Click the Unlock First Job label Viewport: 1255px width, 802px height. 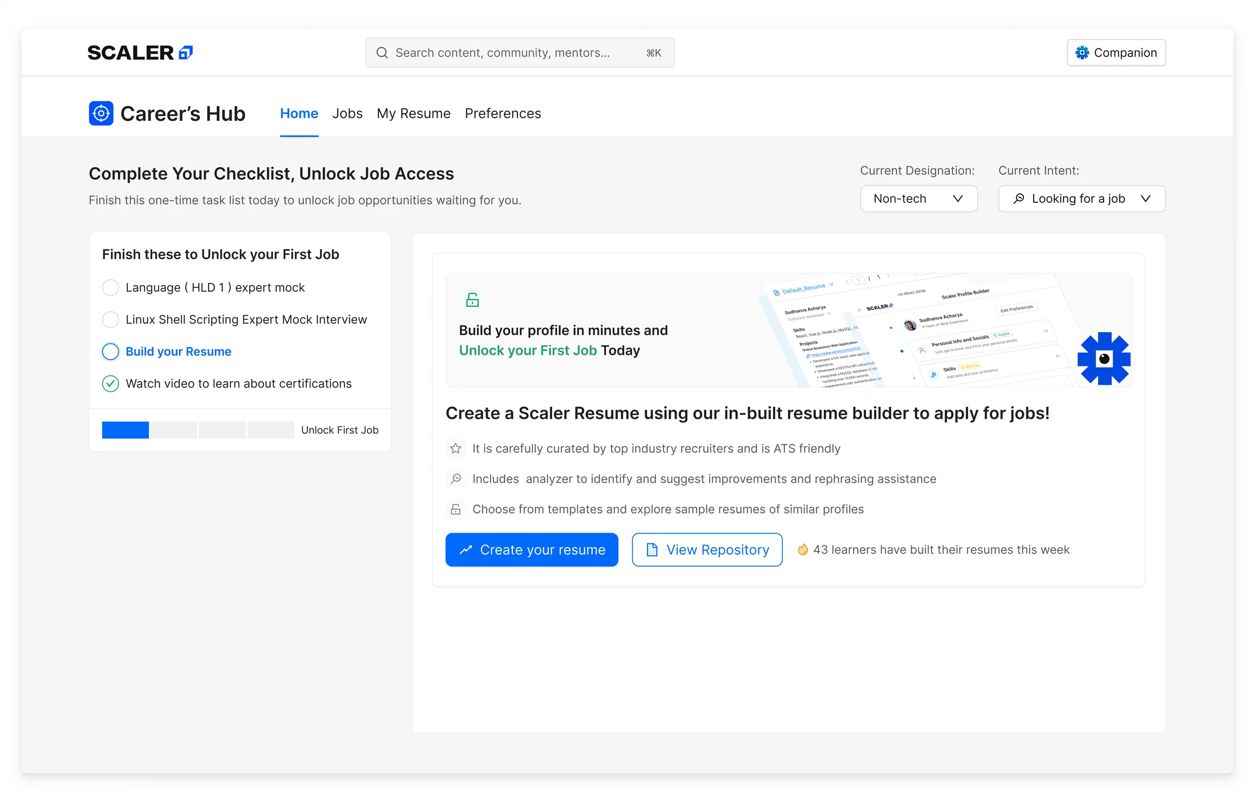pyautogui.click(x=339, y=430)
